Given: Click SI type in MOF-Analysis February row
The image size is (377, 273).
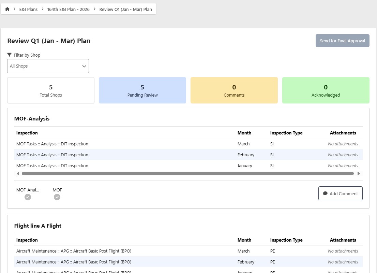Looking at the screenshot, I should click(x=272, y=155).
